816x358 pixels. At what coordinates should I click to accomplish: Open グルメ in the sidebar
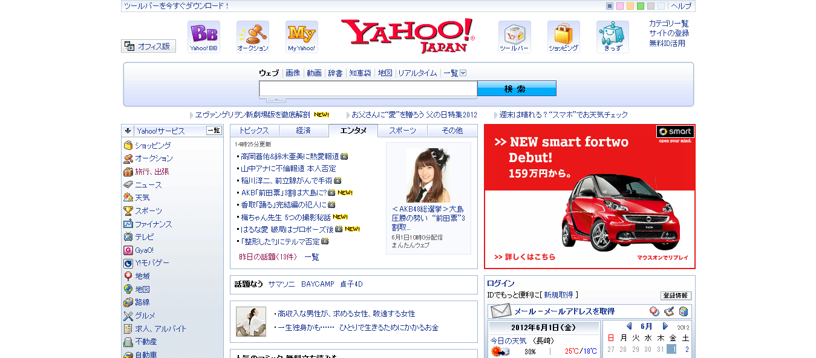click(145, 316)
